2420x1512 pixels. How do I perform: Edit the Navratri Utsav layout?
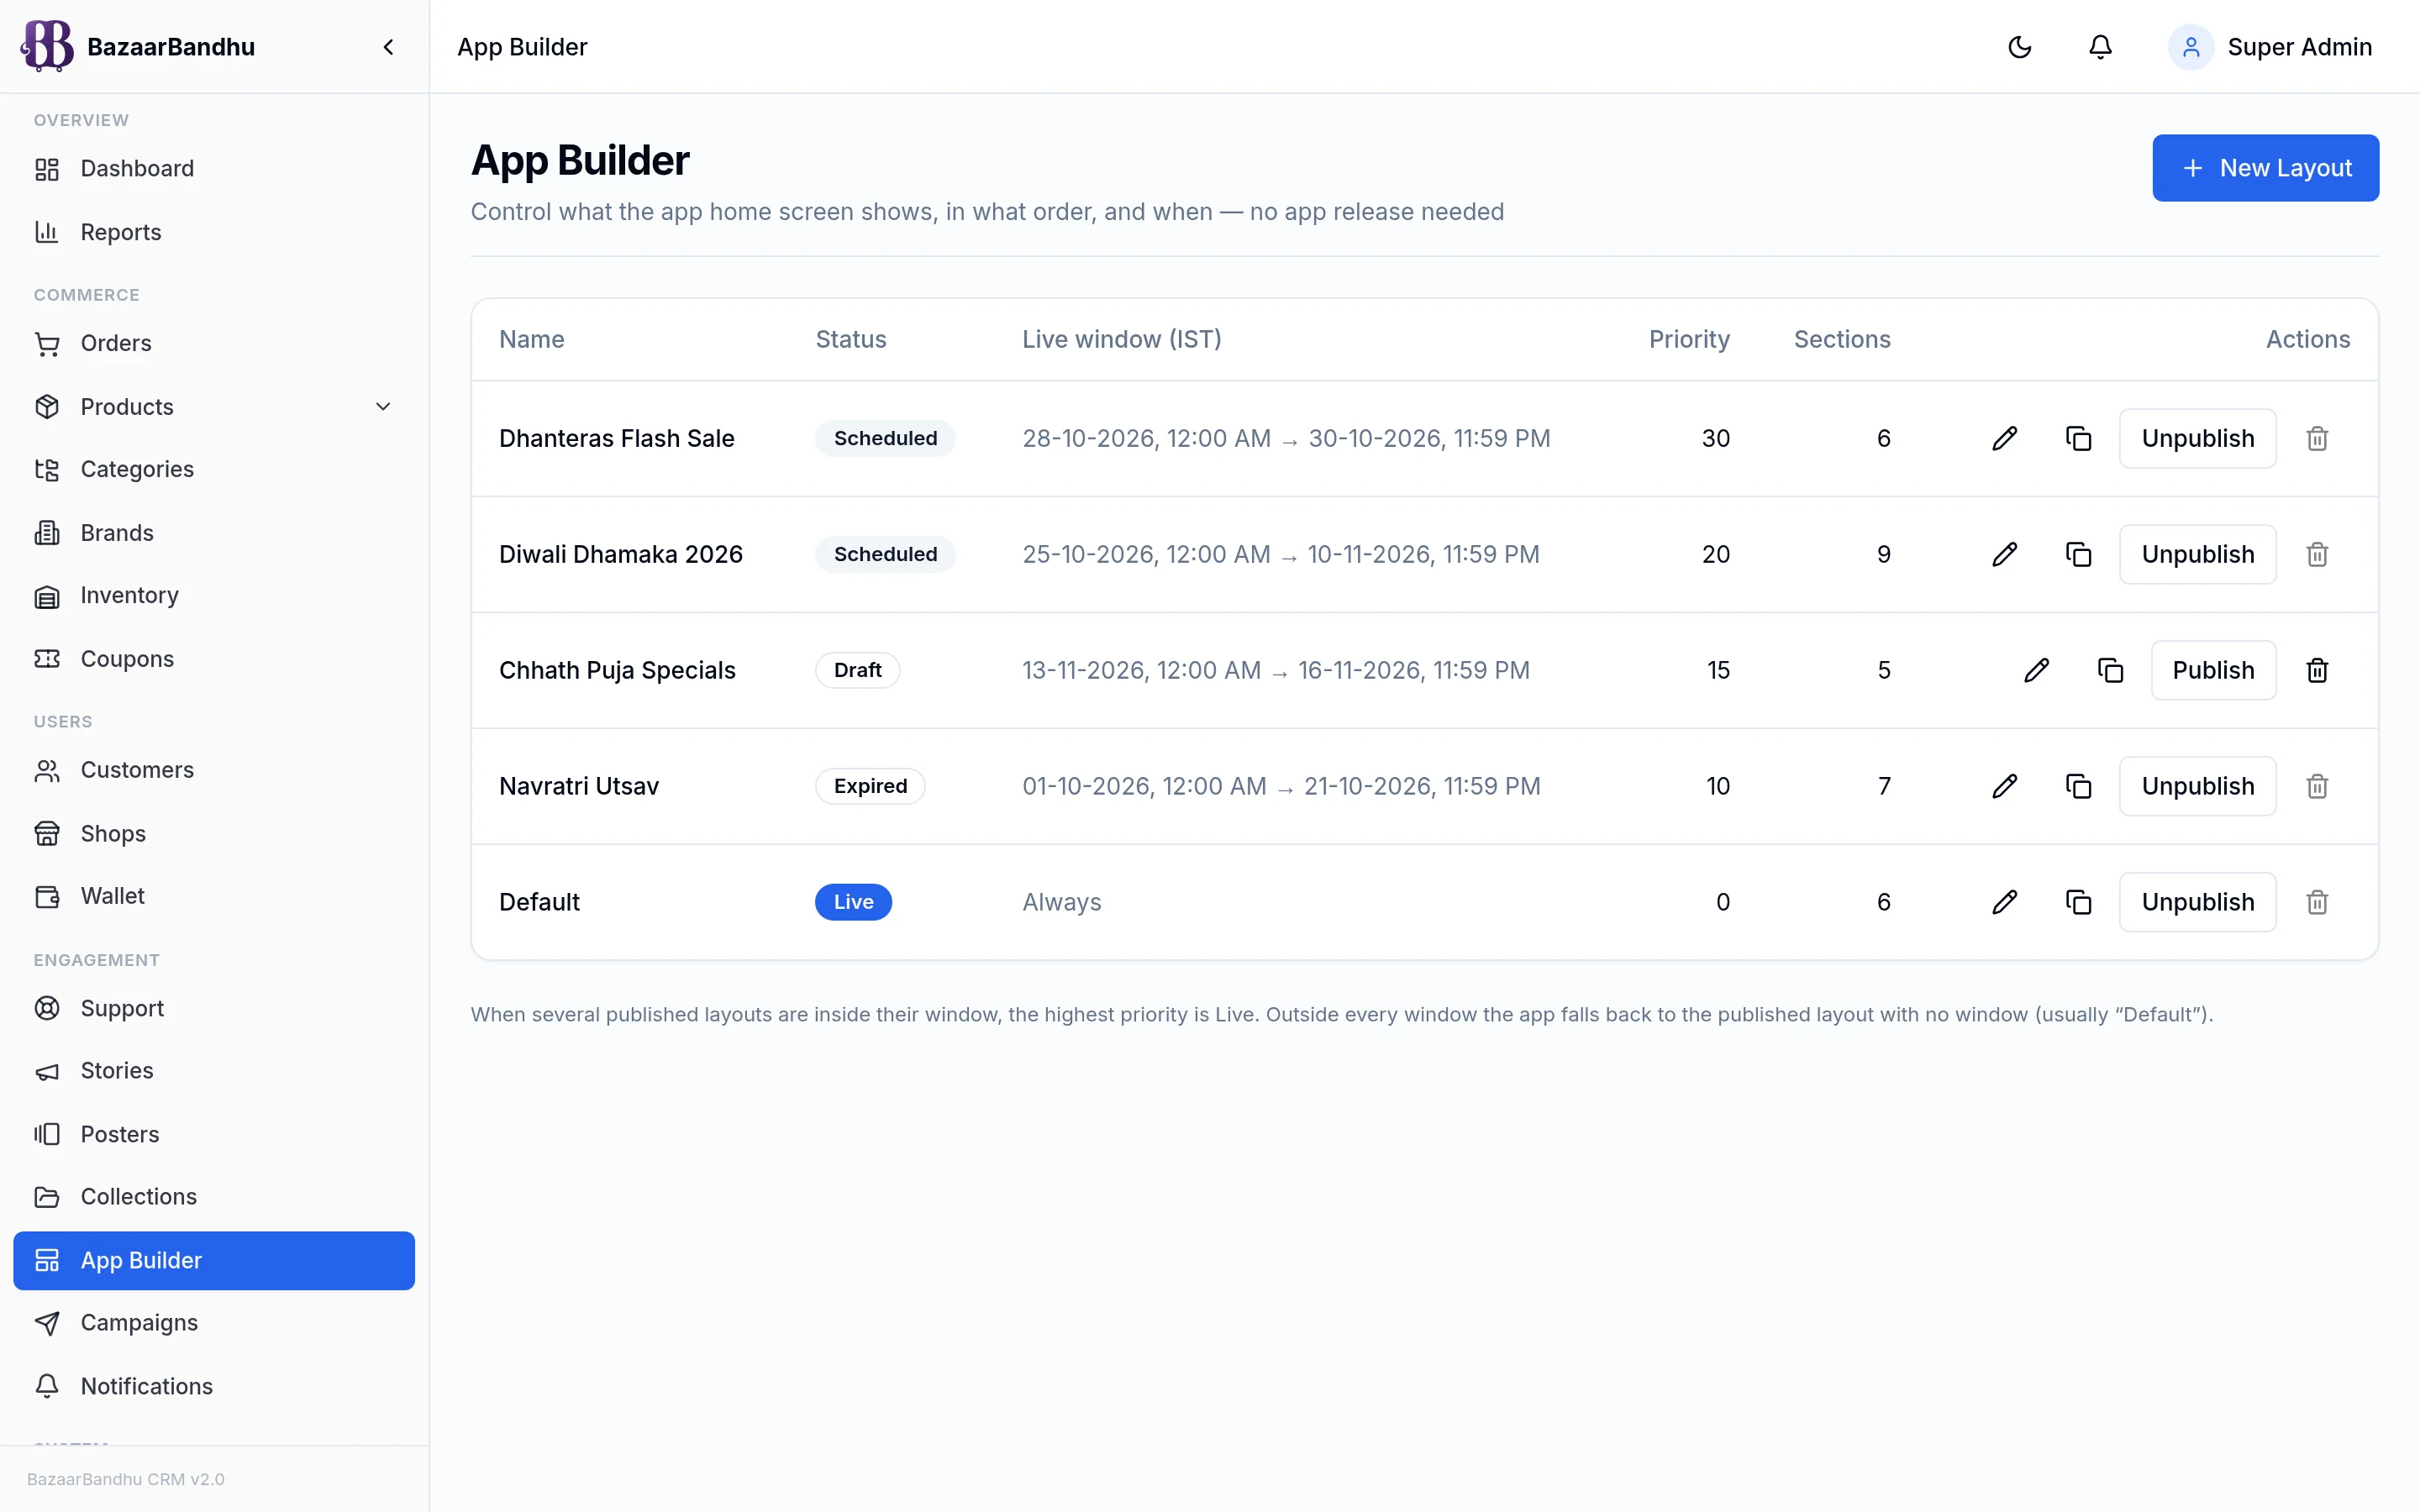pyautogui.click(x=2004, y=786)
